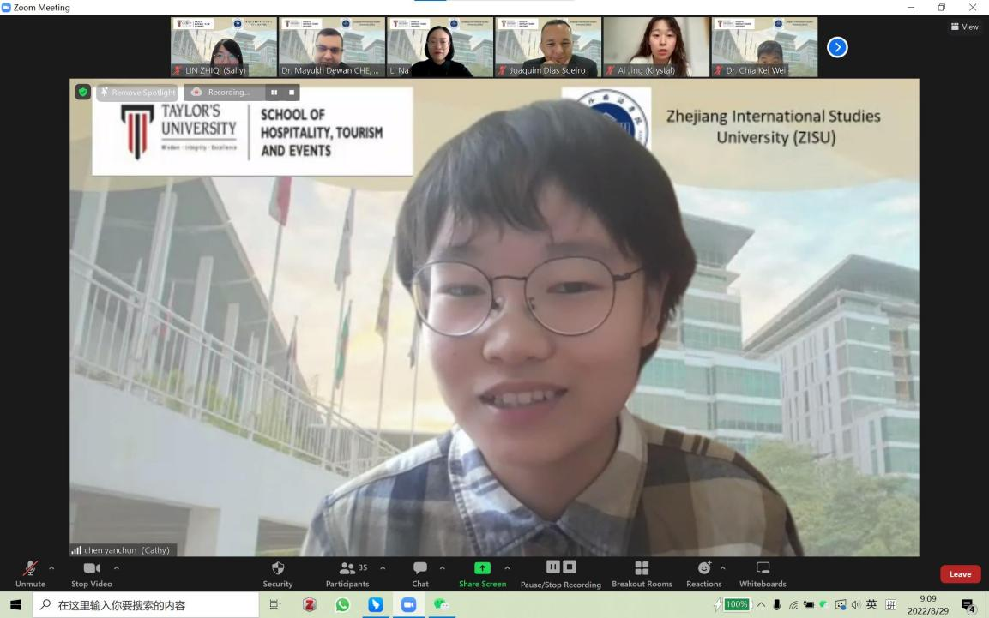Expand share screen options caret
This screenshot has height=618, width=989.
click(507, 567)
